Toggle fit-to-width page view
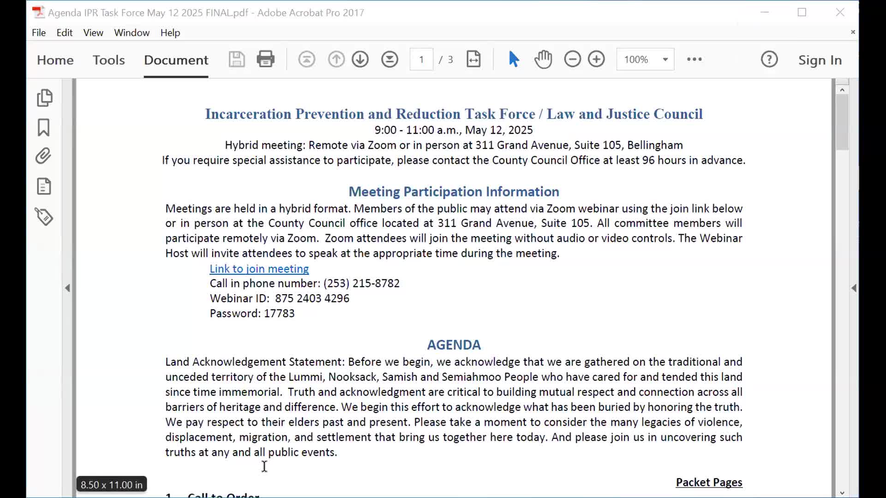The image size is (886, 498). [x=473, y=59]
